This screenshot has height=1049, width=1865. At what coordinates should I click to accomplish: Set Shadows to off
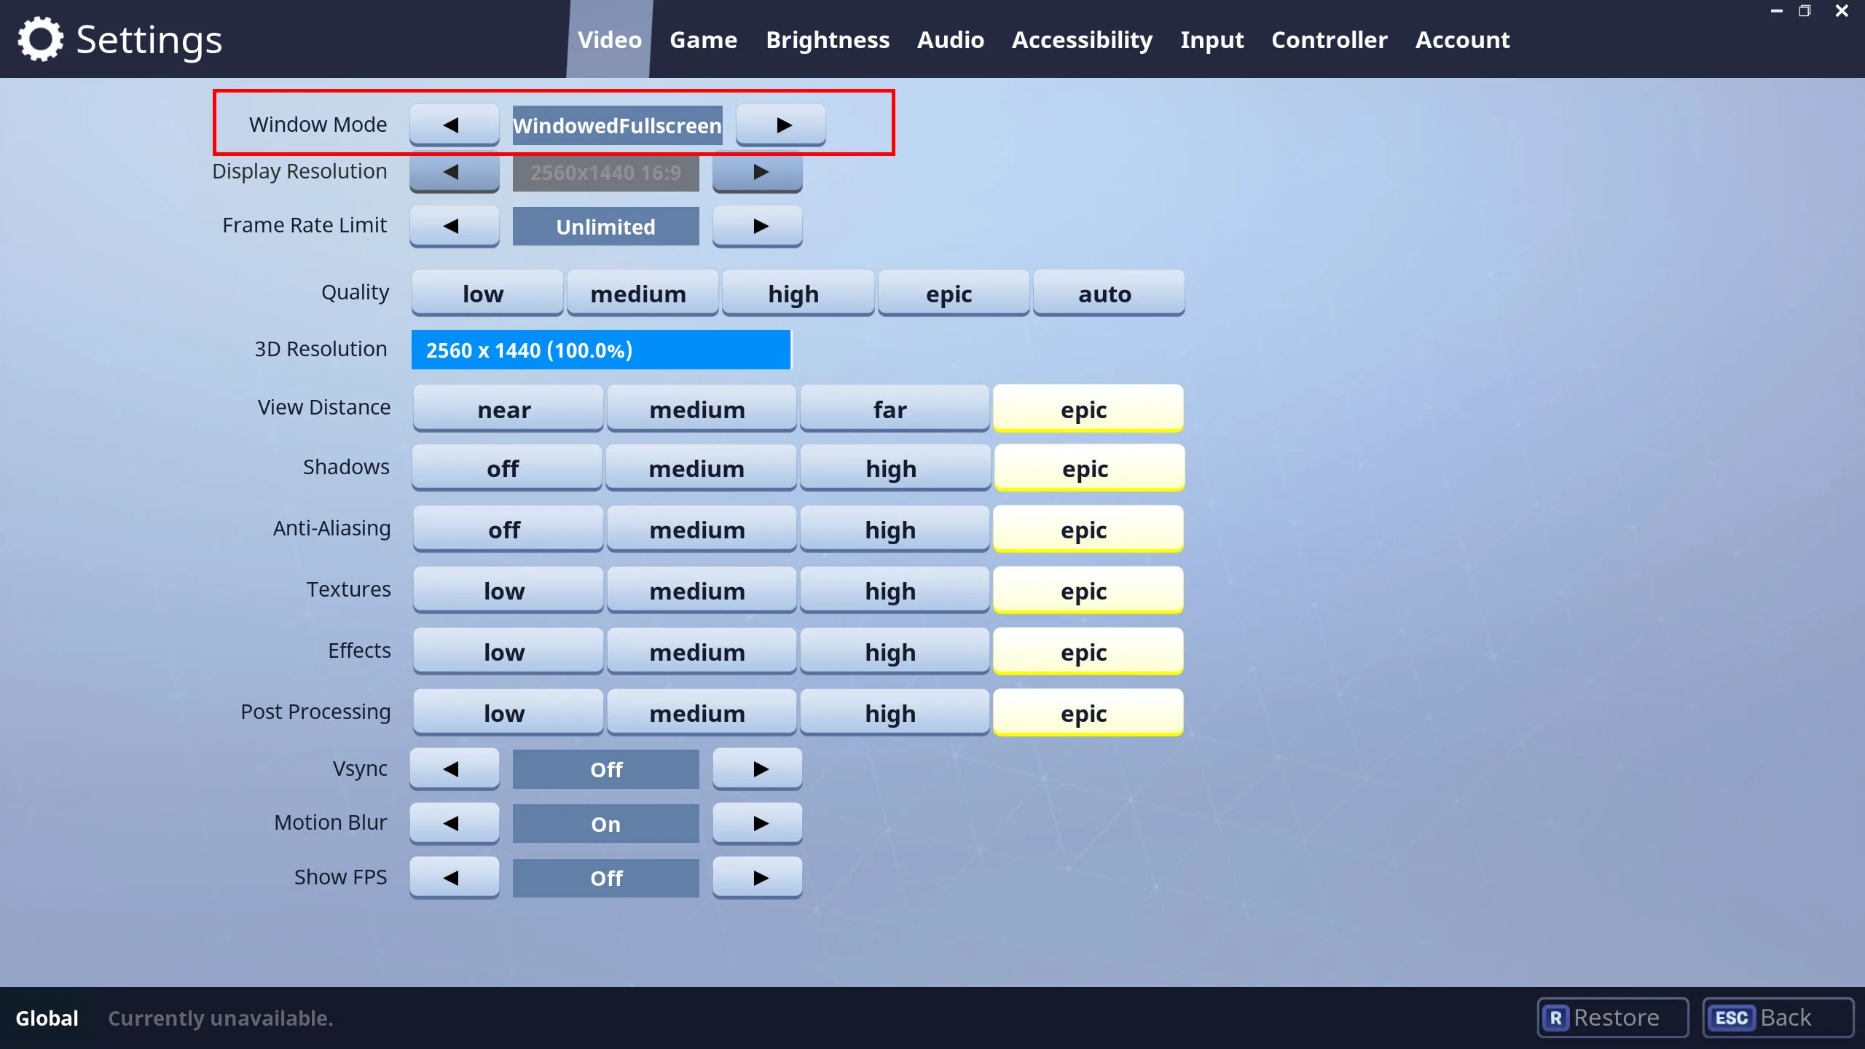point(505,468)
